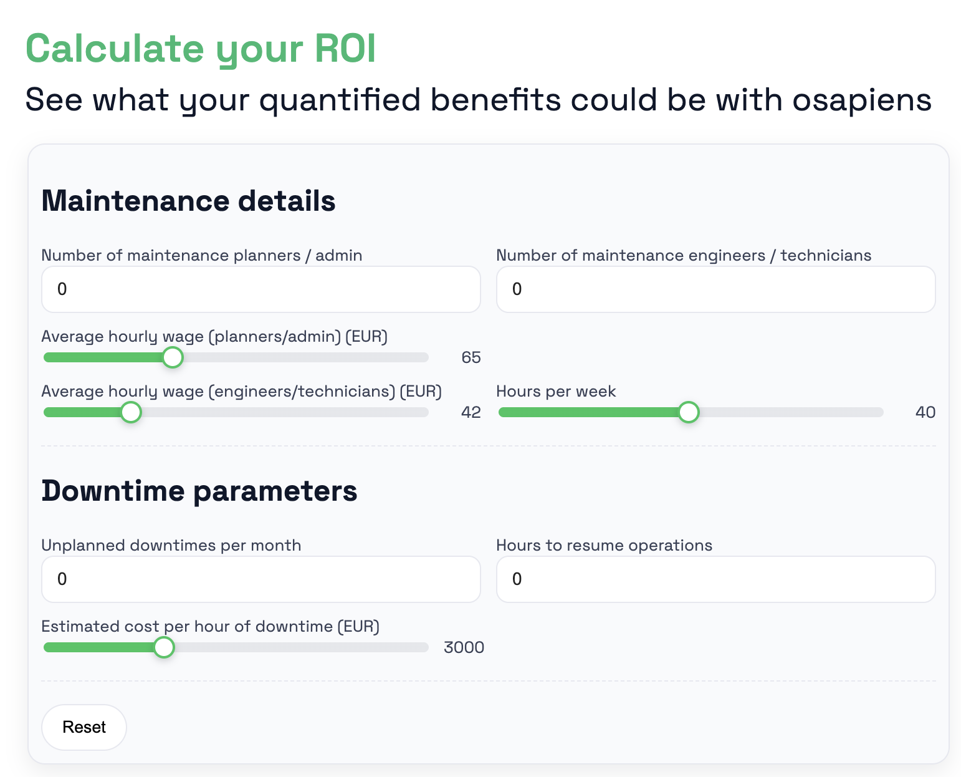Screen dimensions: 961x777
Task: Click the 'Number of maintenance engineers / technicians' label
Action: [683, 256]
